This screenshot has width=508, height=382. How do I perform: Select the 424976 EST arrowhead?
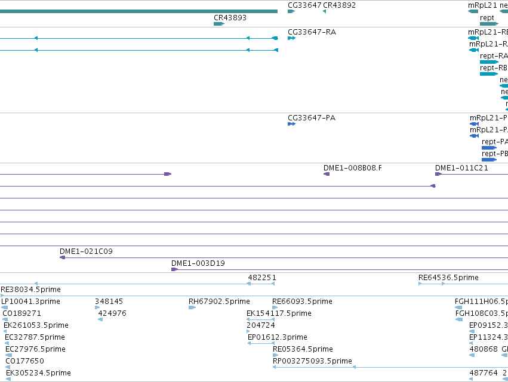100,319
